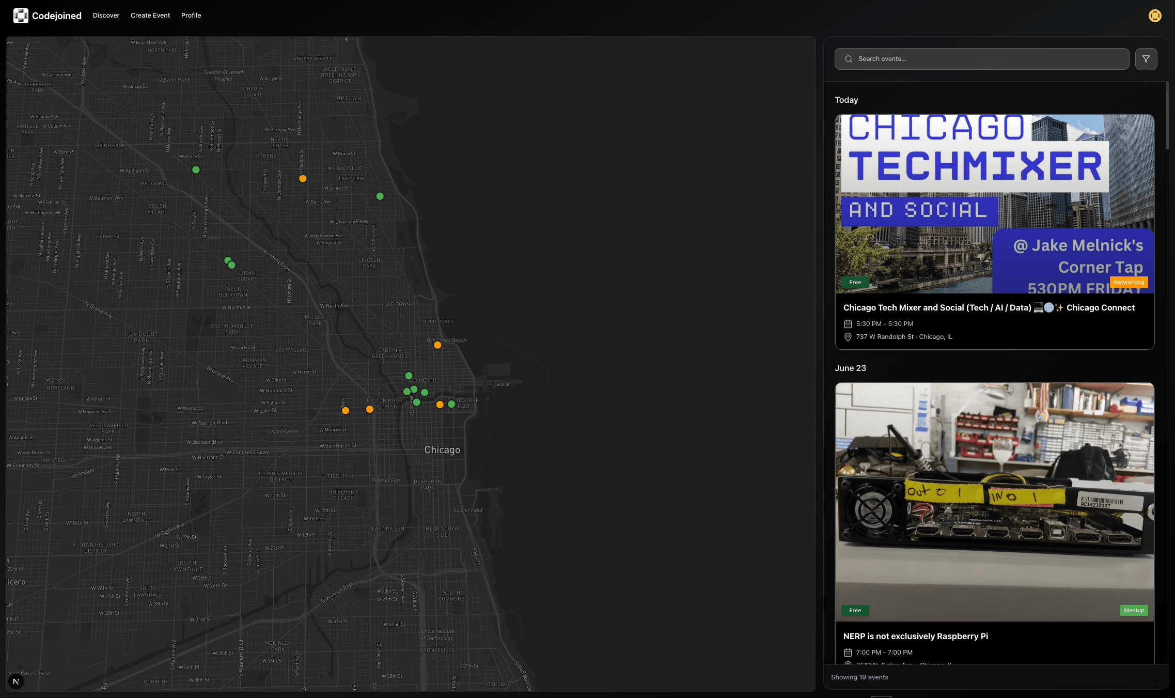1175x698 pixels.
Task: Select the orange map marker near N Paulina St
Action: (303, 179)
